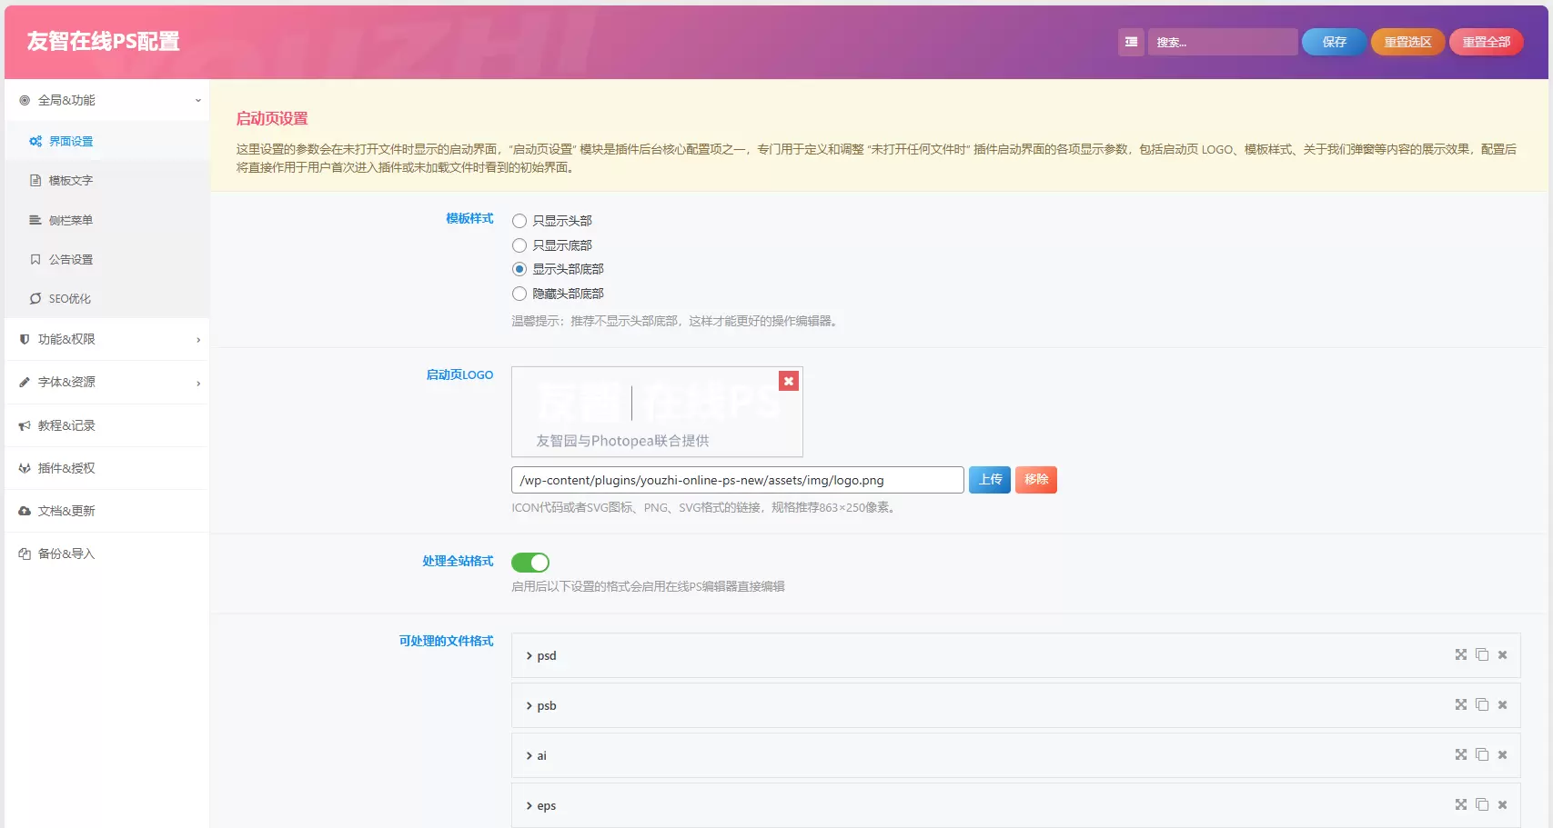Duplicate the psb format row
Screen dimensions: 1553x828
1482,704
